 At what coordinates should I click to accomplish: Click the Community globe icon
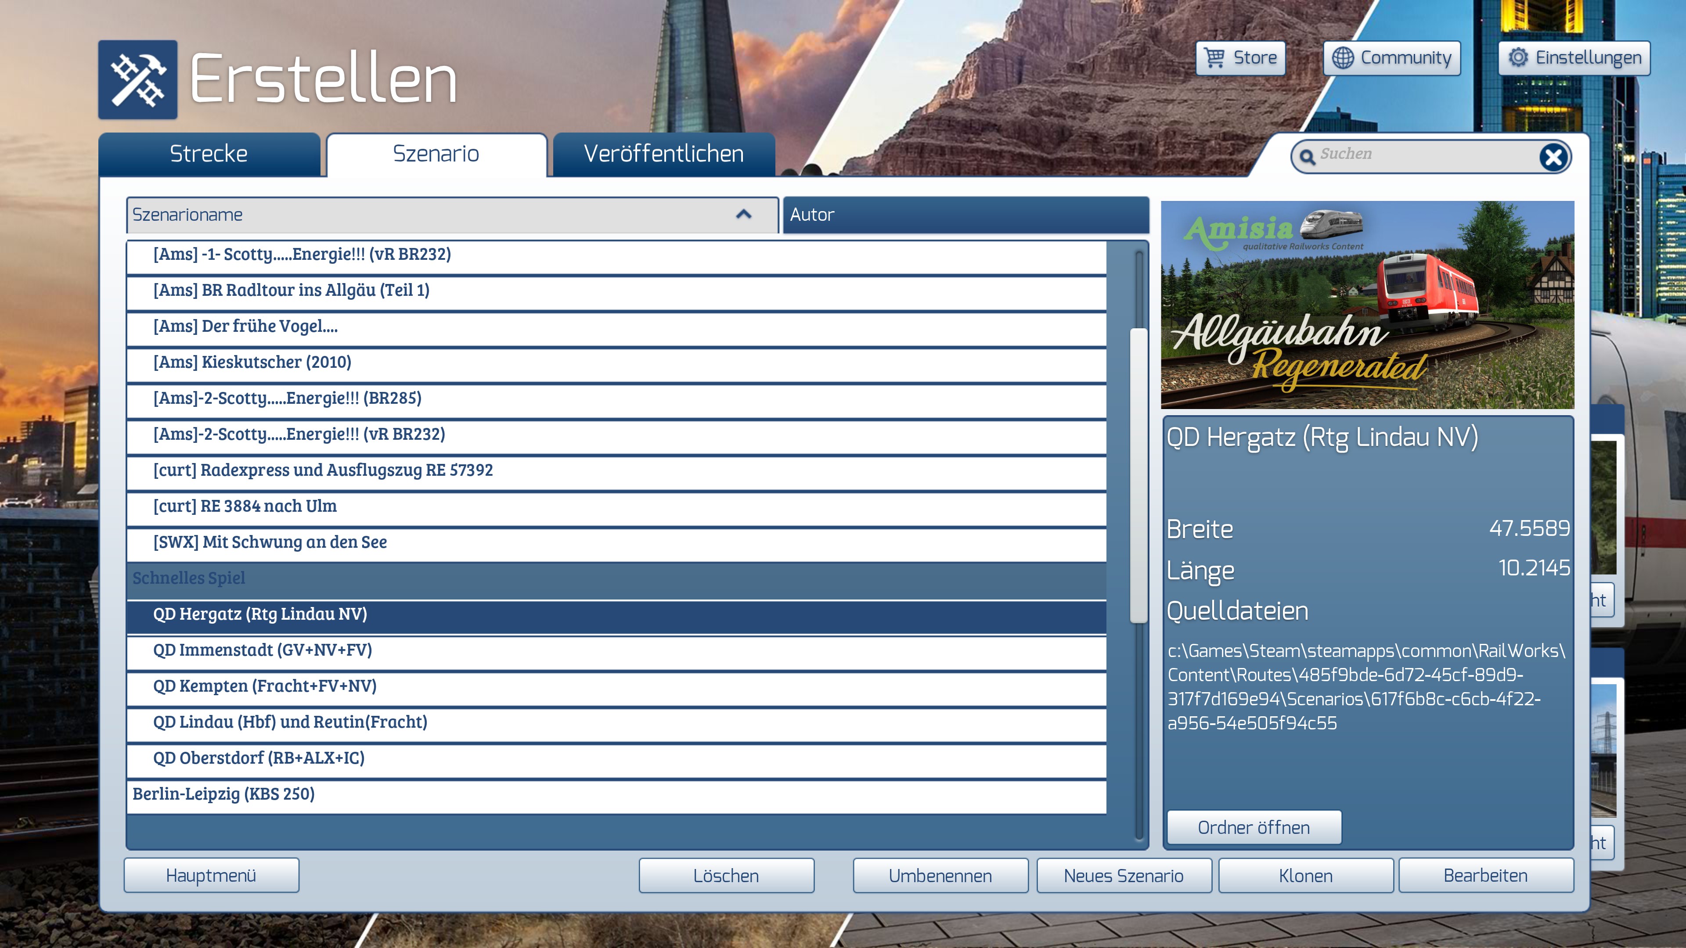[x=1342, y=57]
